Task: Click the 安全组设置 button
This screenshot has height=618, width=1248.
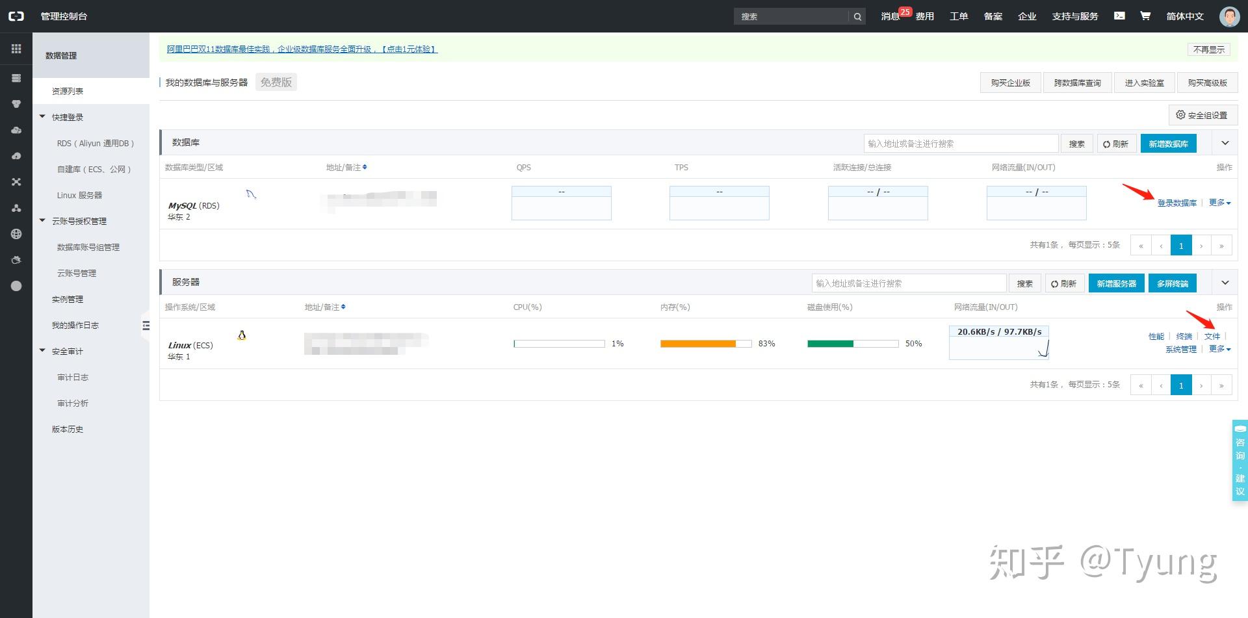Action: pos(1202,115)
